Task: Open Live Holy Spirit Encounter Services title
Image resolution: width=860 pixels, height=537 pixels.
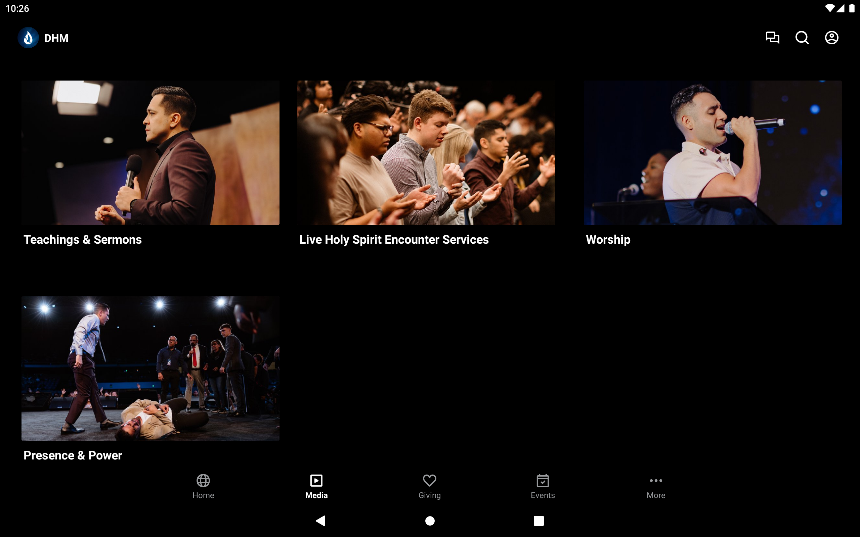Action: (x=394, y=240)
